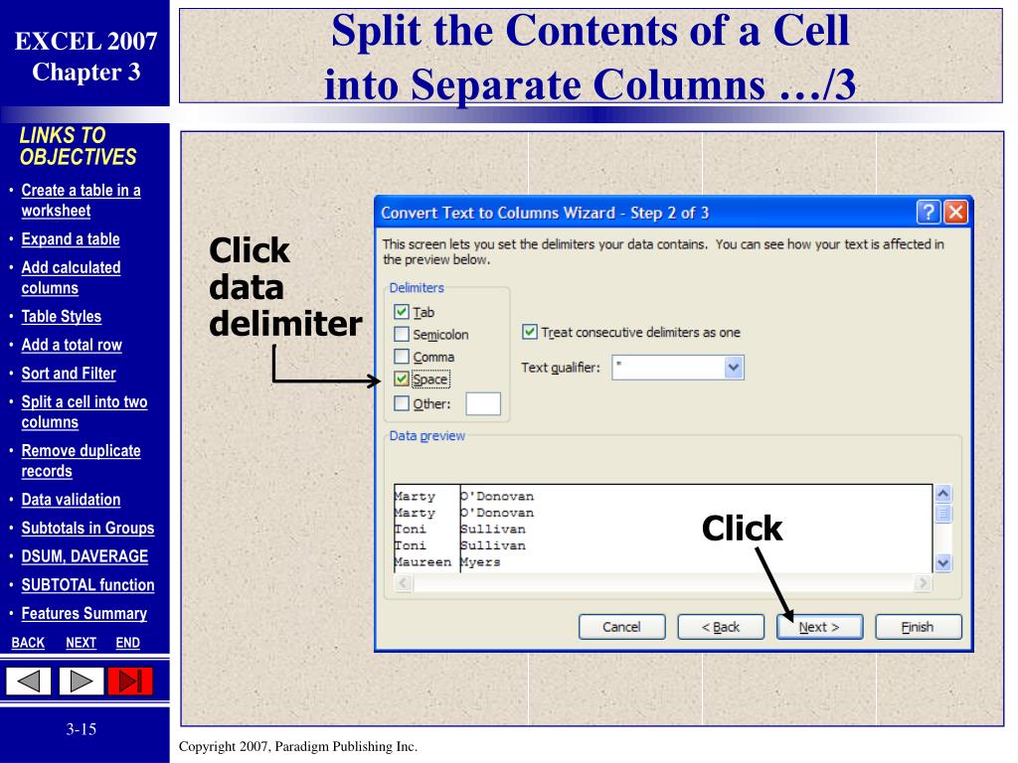
Task: Click data preview scroll up arrow
Action: click(943, 494)
